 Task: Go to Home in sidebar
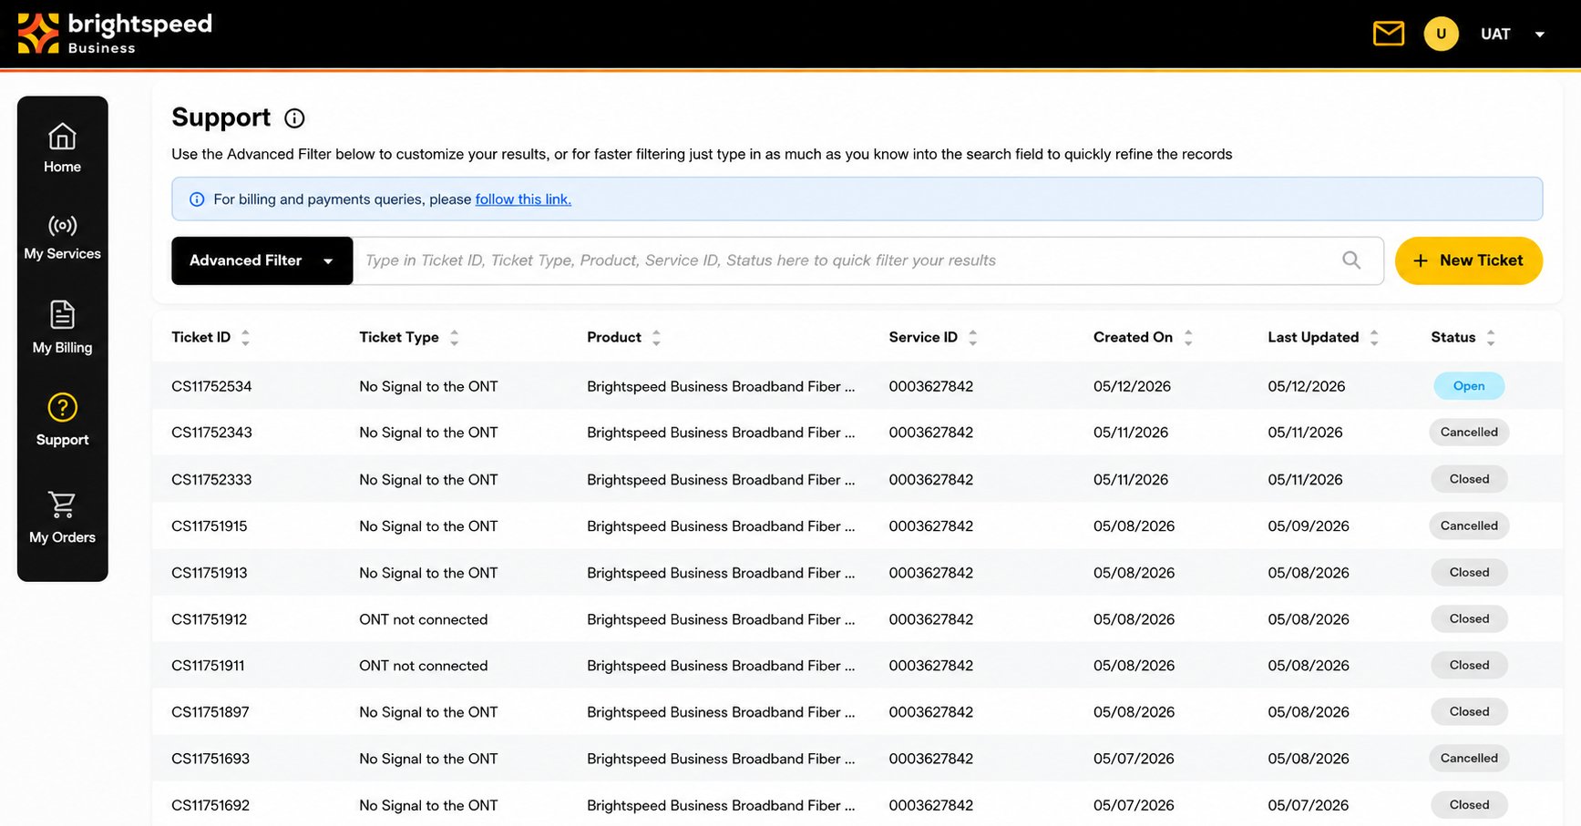[62, 148]
